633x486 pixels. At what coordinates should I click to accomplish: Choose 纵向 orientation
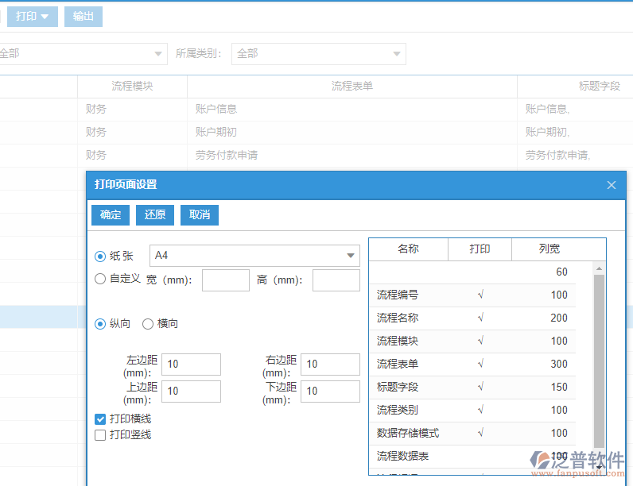(x=100, y=324)
